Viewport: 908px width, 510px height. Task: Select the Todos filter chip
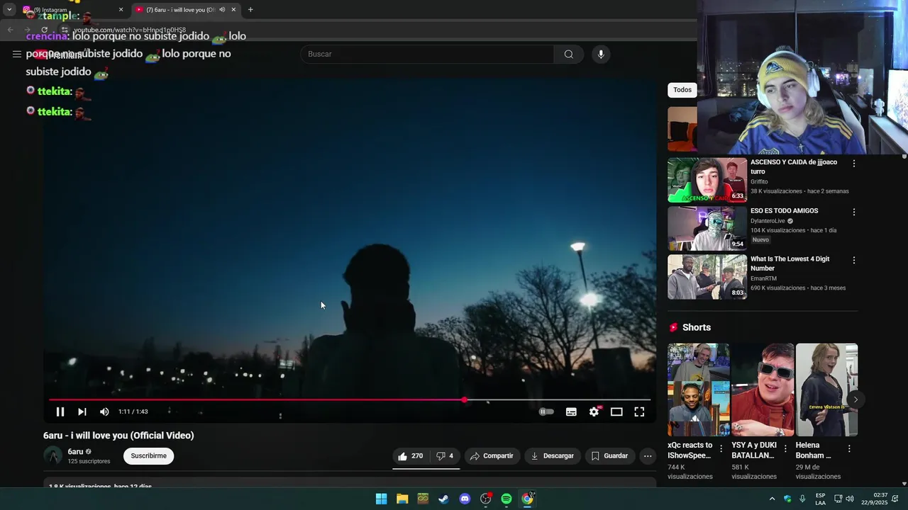[682, 90]
